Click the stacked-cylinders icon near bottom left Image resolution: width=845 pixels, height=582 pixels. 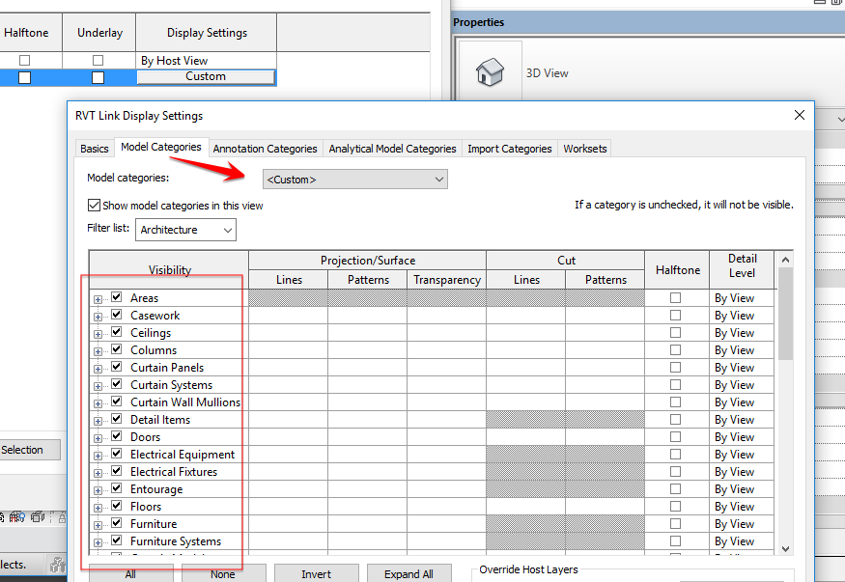pos(58,566)
